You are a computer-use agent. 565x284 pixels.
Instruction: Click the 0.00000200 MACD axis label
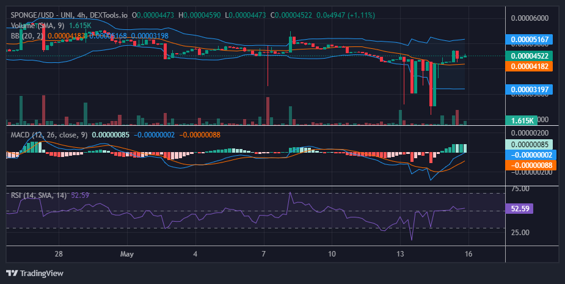click(530, 133)
